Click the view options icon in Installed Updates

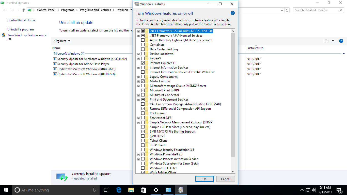pos(327,41)
